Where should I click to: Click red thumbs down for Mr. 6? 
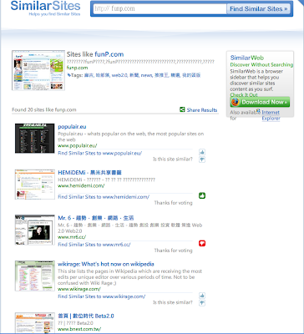pyautogui.click(x=202, y=244)
